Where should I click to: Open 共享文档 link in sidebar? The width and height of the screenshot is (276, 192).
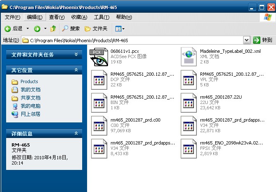coord(30,98)
